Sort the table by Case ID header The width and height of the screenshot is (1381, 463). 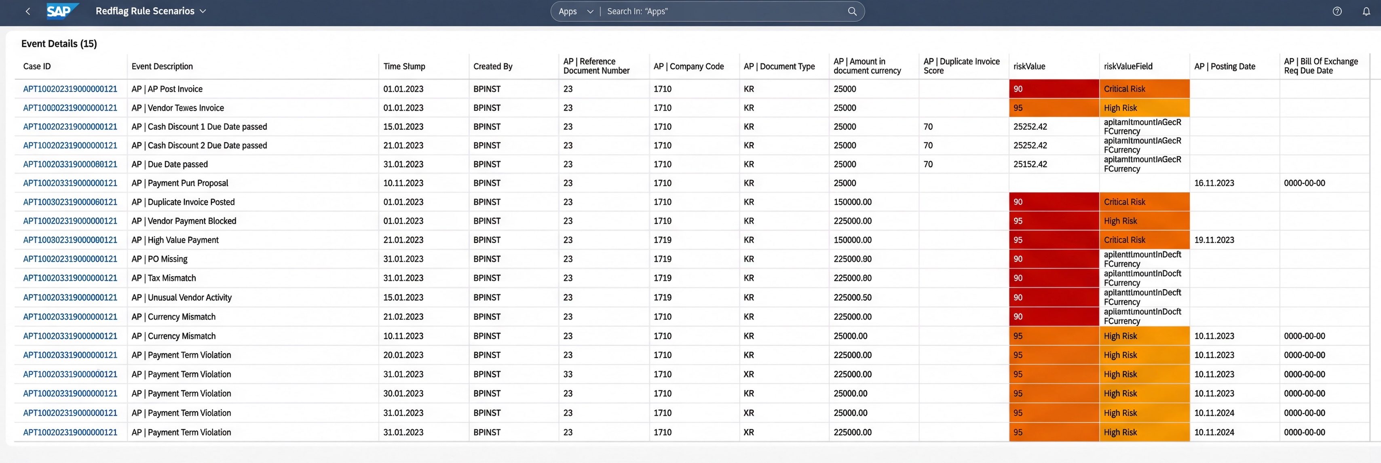[36, 66]
